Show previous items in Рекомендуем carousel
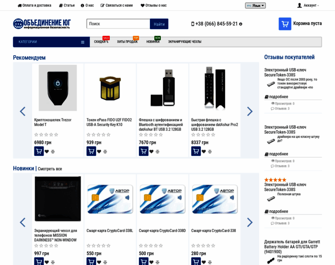This screenshot has height=265, width=335. (22, 111)
